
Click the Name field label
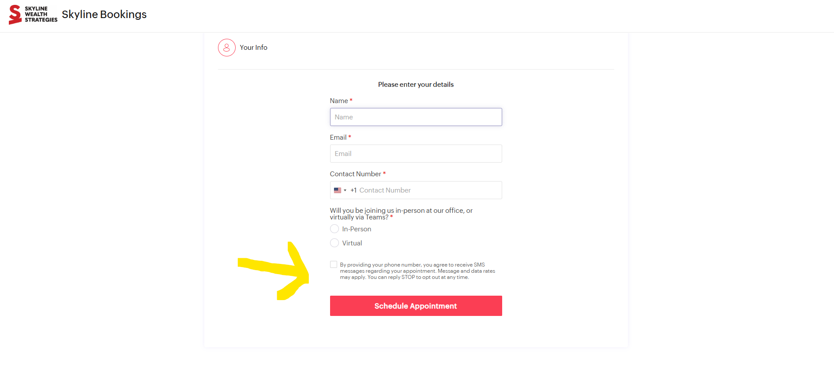click(x=339, y=101)
